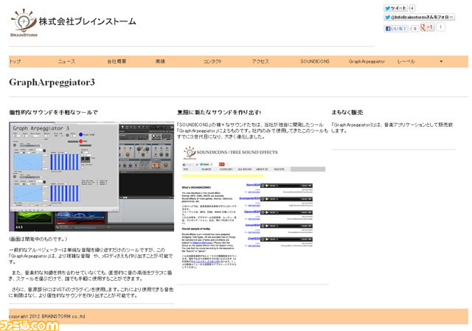Viewport: 472px width, 331px height.
Task: Click the 株式会社ブレインストーム site title
Action: 87,21
